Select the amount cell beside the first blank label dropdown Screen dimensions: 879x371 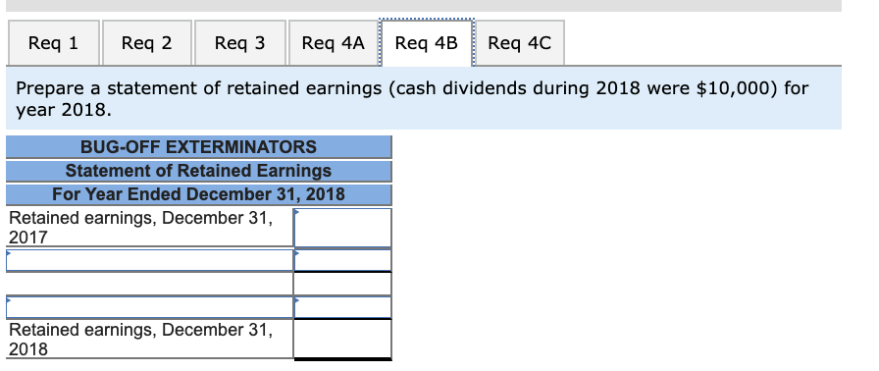(342, 260)
